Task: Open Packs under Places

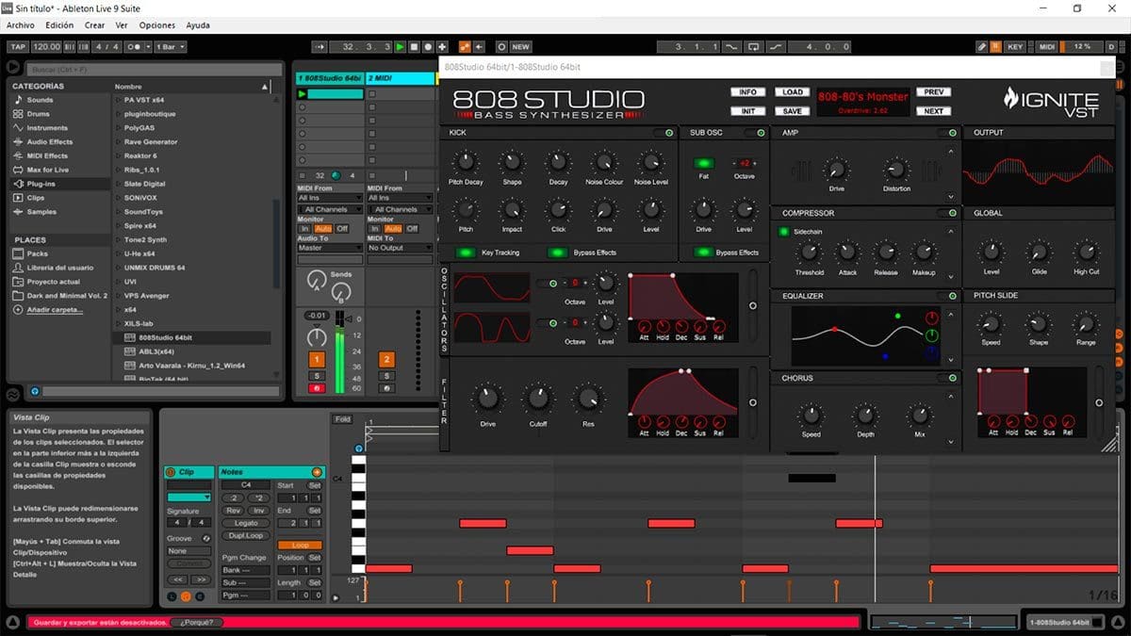Action: click(x=38, y=253)
